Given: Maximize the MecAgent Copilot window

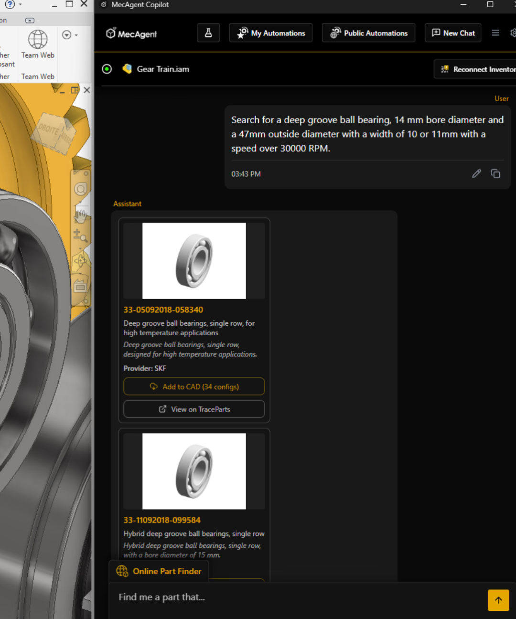Looking at the screenshot, I should coord(490,4).
